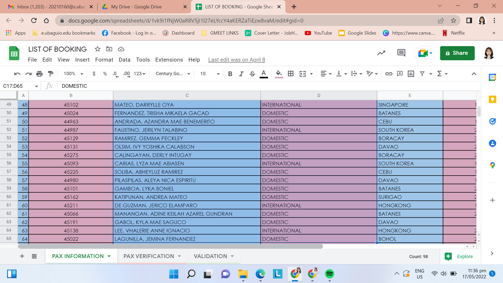
Task: Toggle strikethrough formatting
Action: coord(252,74)
